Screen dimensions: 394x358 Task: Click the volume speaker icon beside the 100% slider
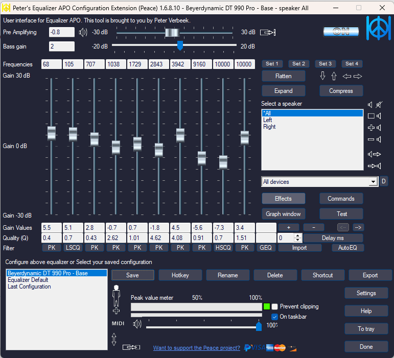tap(137, 324)
